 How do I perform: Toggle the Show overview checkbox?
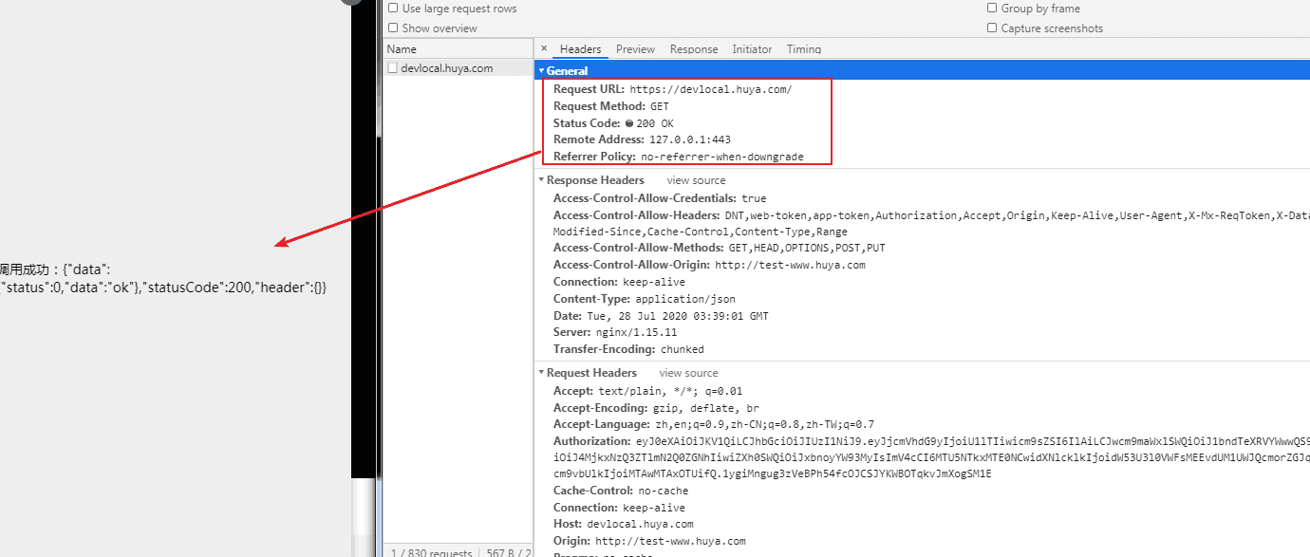(x=393, y=28)
